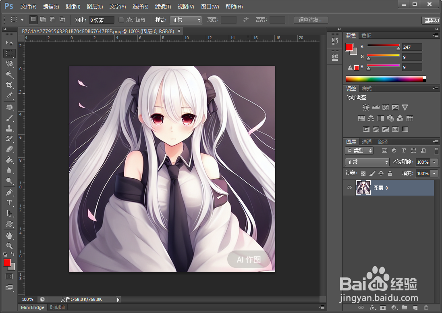The width and height of the screenshot is (442, 313).
Task: Open the 图像(I) menu
Action: point(73,6)
